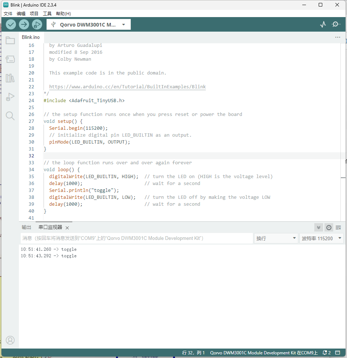The width and height of the screenshot is (347, 358).
Task: Open the Serial Monitor magnifier icon
Action: (x=336, y=24)
